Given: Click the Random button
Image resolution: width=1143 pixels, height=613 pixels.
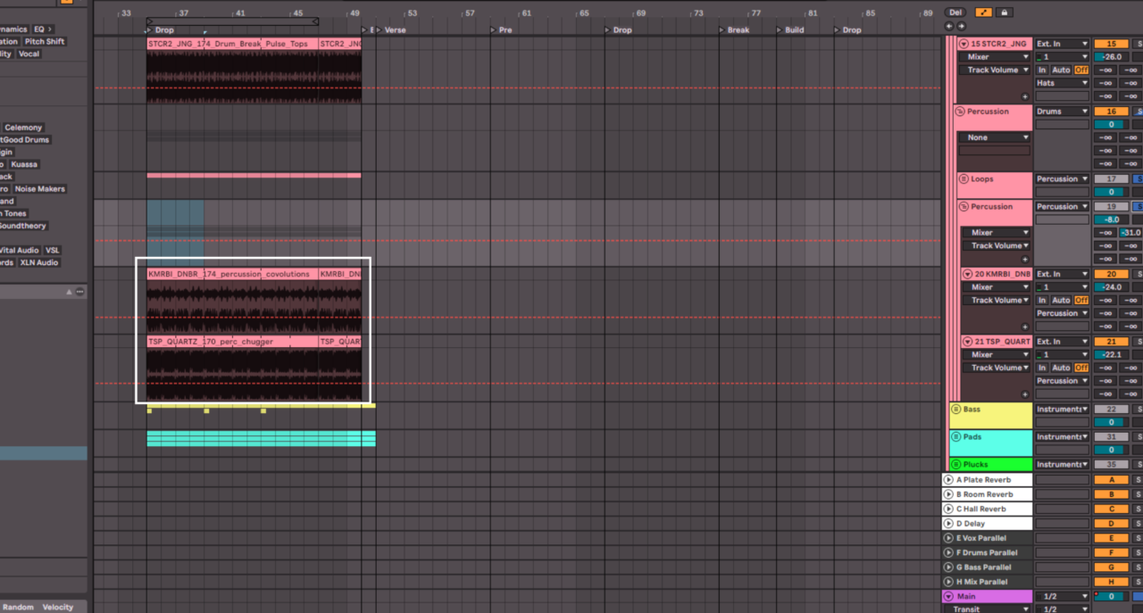Looking at the screenshot, I should [18, 607].
